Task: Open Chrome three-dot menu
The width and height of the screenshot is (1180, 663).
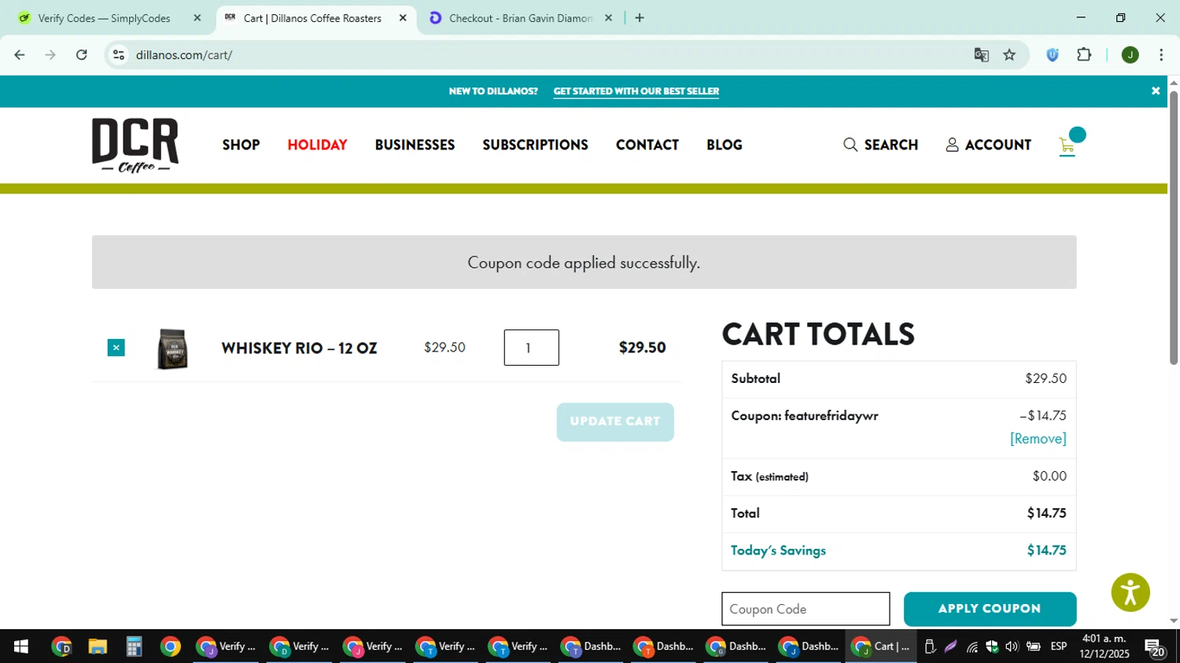Action: click(x=1161, y=55)
